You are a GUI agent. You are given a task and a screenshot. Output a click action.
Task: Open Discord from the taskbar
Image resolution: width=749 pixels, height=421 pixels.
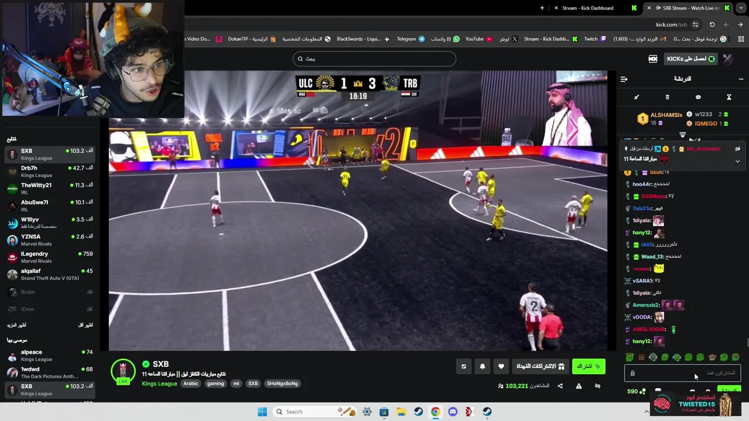[x=452, y=412]
